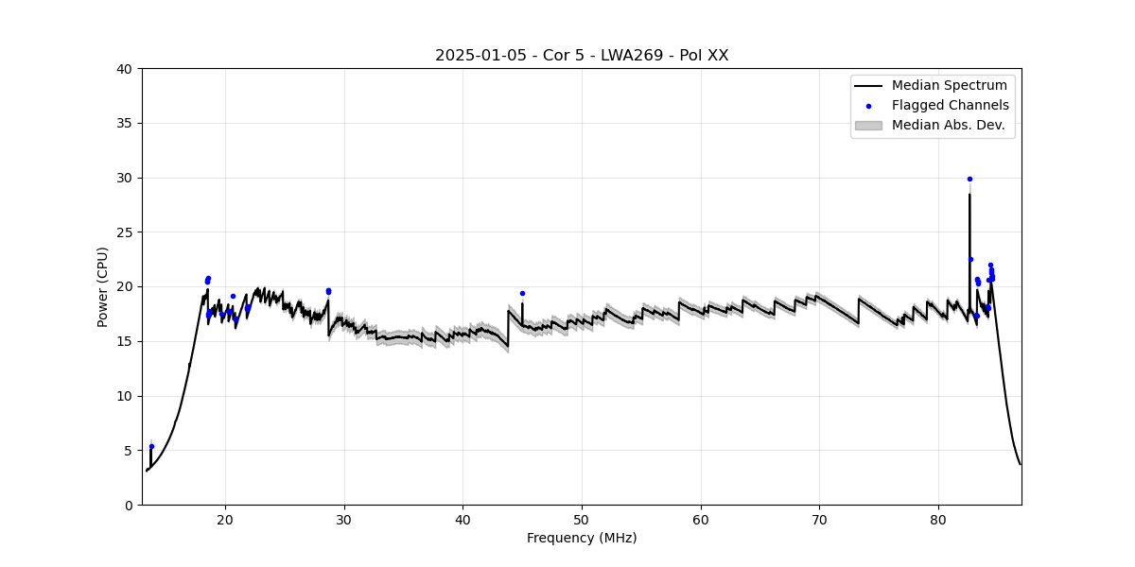Select the highest flagged point near 30 power
Screen dimensions: 1135x567
[969, 179]
